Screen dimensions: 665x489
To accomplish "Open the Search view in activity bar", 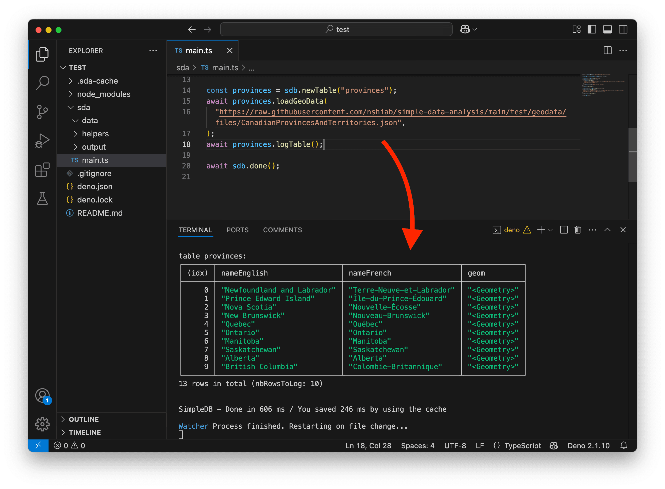I will coord(42,83).
